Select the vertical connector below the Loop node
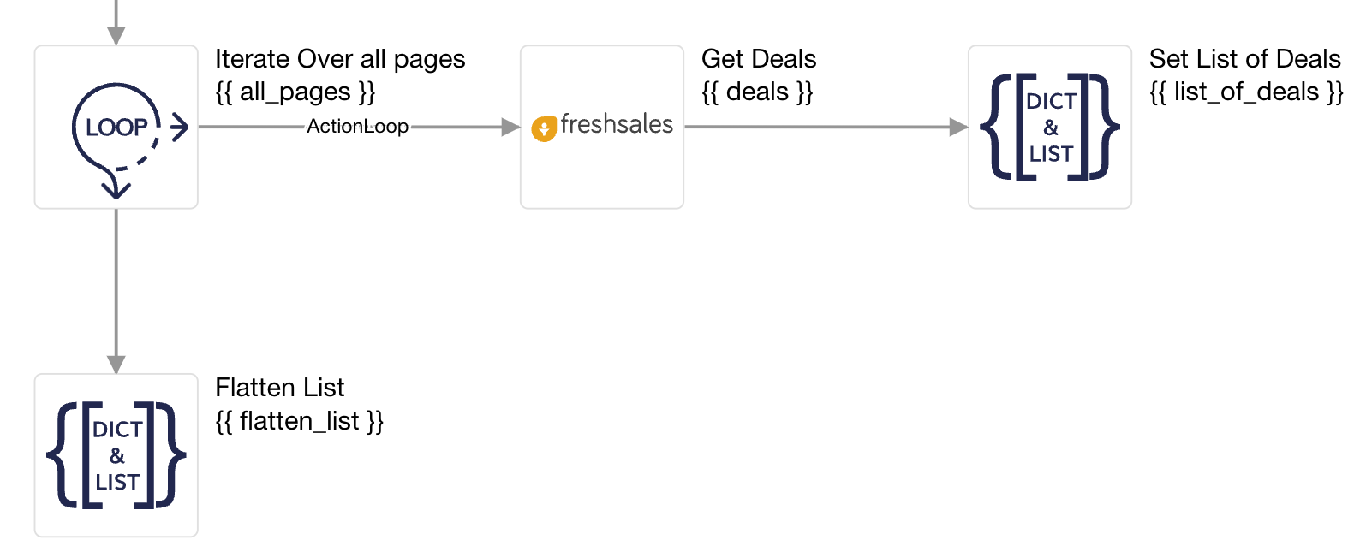This screenshot has height=546, width=1372. (x=116, y=282)
